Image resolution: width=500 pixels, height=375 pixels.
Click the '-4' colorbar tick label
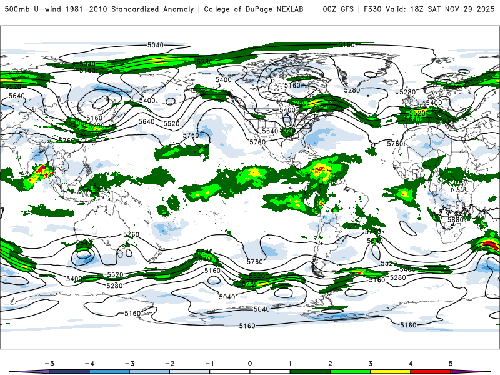tap(89, 364)
